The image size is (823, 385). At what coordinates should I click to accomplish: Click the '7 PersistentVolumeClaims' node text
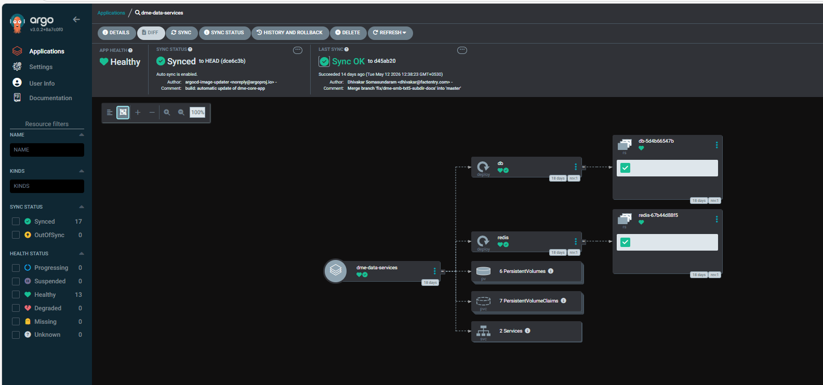(529, 301)
